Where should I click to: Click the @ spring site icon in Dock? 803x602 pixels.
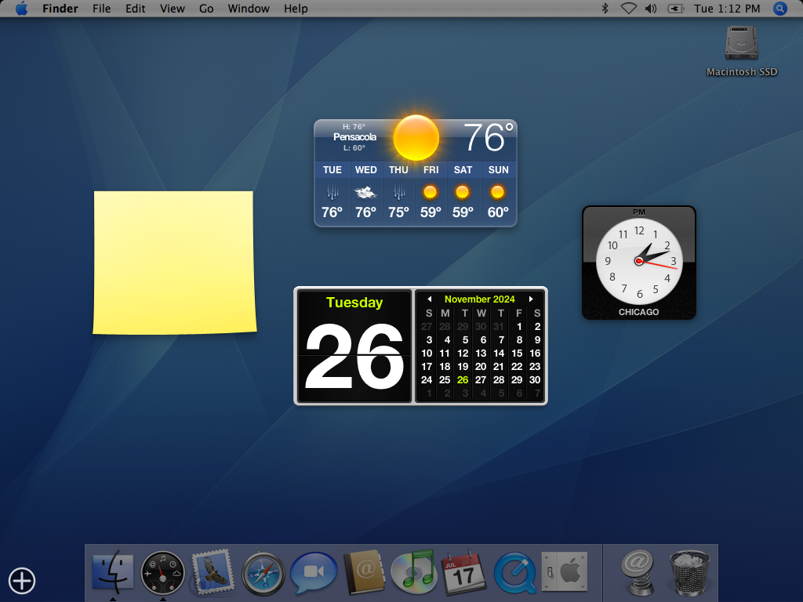pos(638,572)
